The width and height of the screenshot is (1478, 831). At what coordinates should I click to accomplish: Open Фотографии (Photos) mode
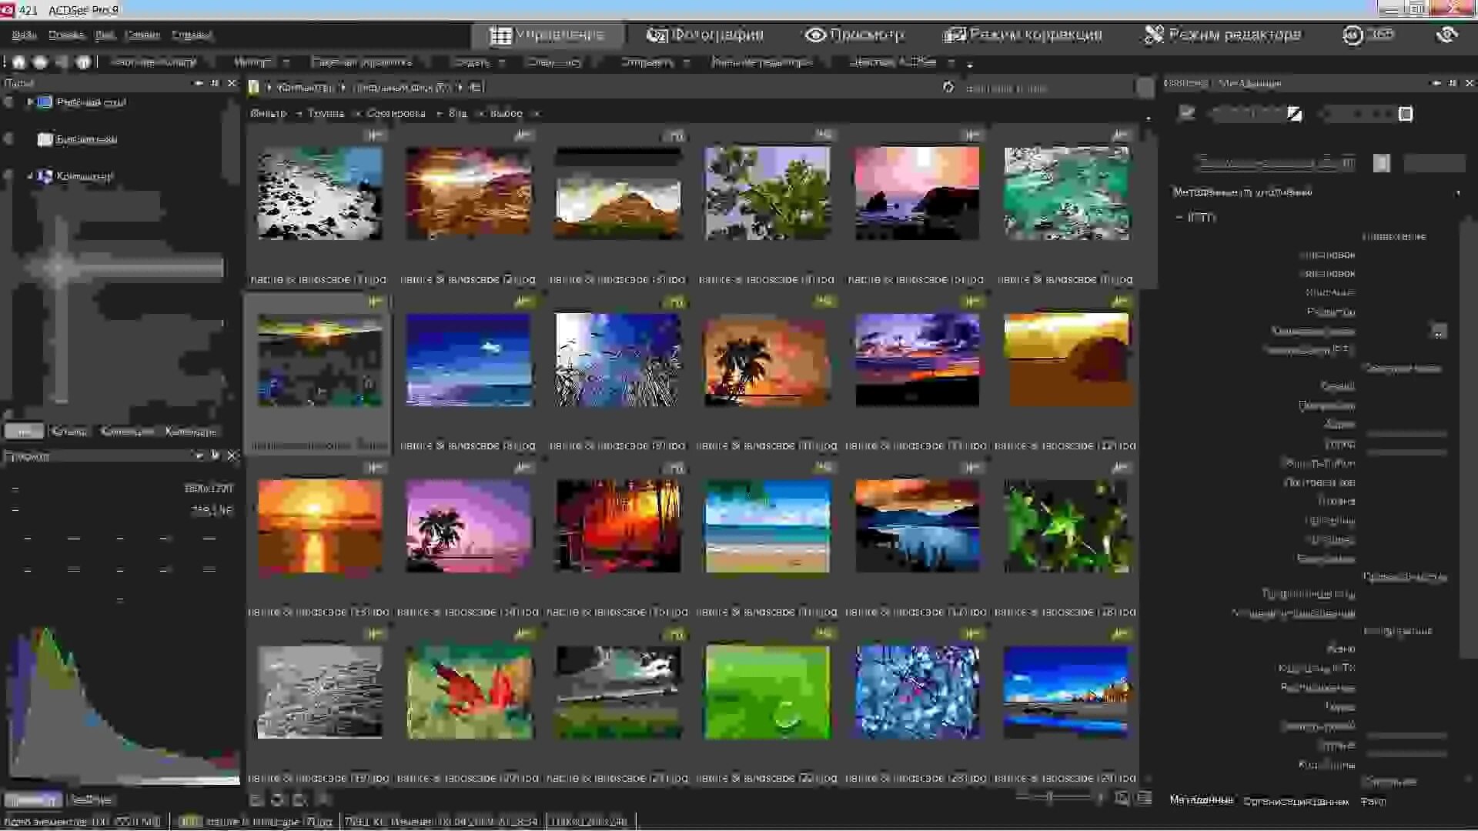pos(705,35)
